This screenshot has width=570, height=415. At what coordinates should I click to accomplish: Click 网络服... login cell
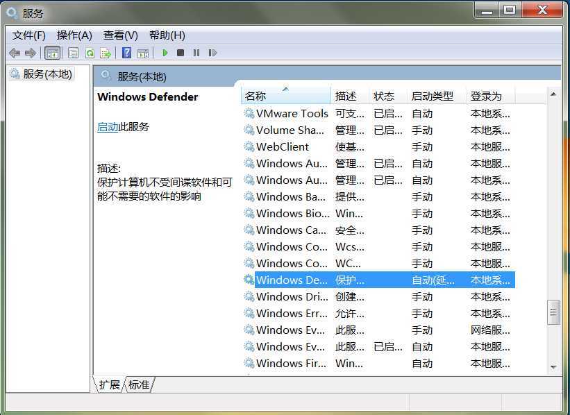tap(490, 330)
